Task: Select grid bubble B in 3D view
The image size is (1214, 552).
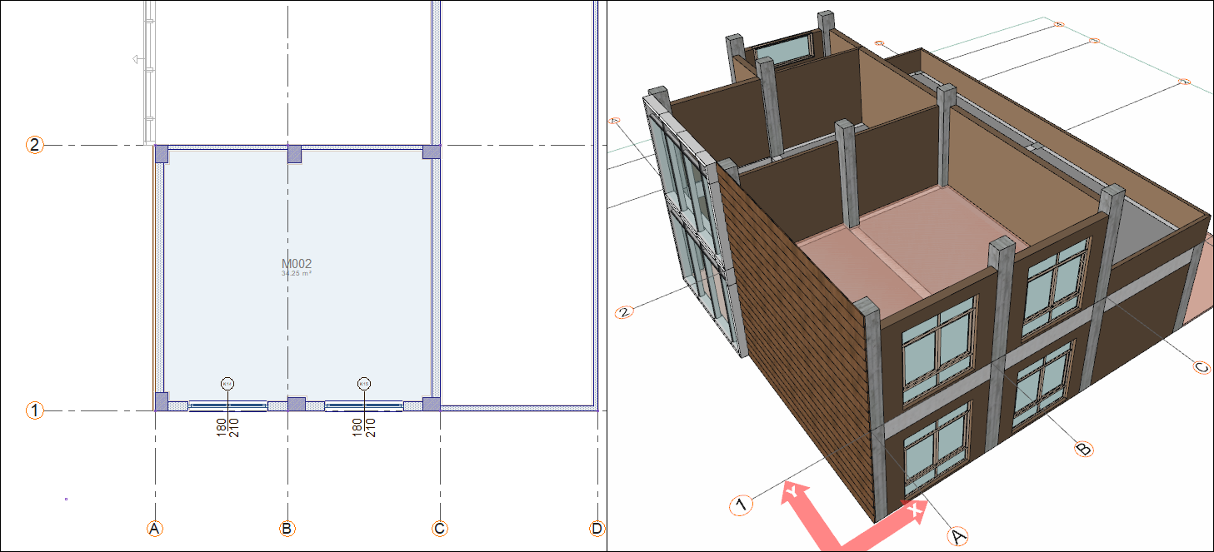Action: pyautogui.click(x=1082, y=449)
